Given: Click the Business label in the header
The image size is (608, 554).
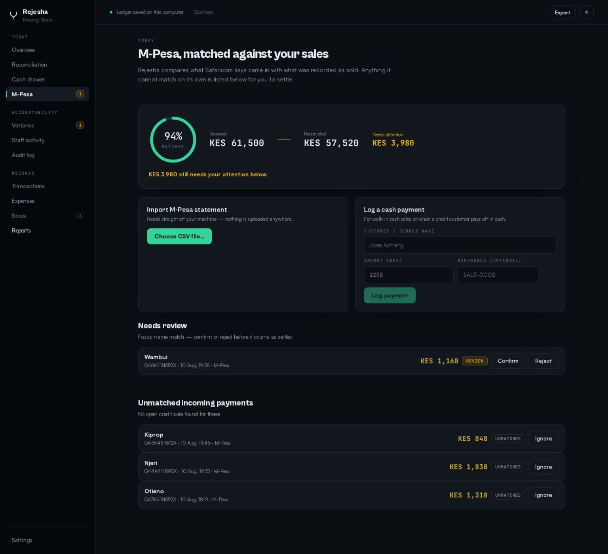Looking at the screenshot, I should pos(203,12).
